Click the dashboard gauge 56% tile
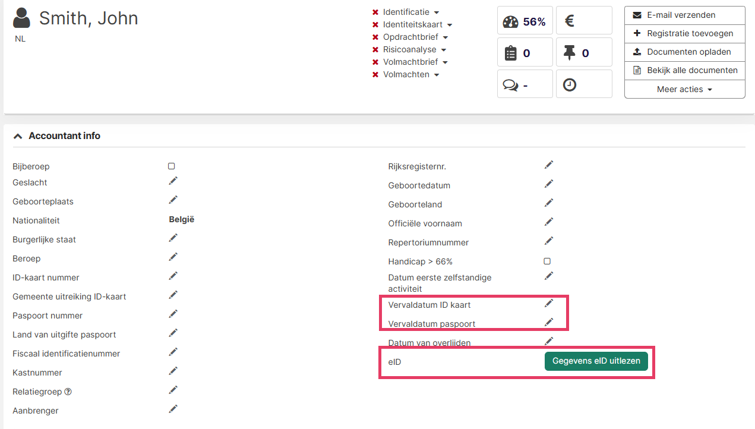Viewport: 755px width, 429px height. tap(525, 21)
